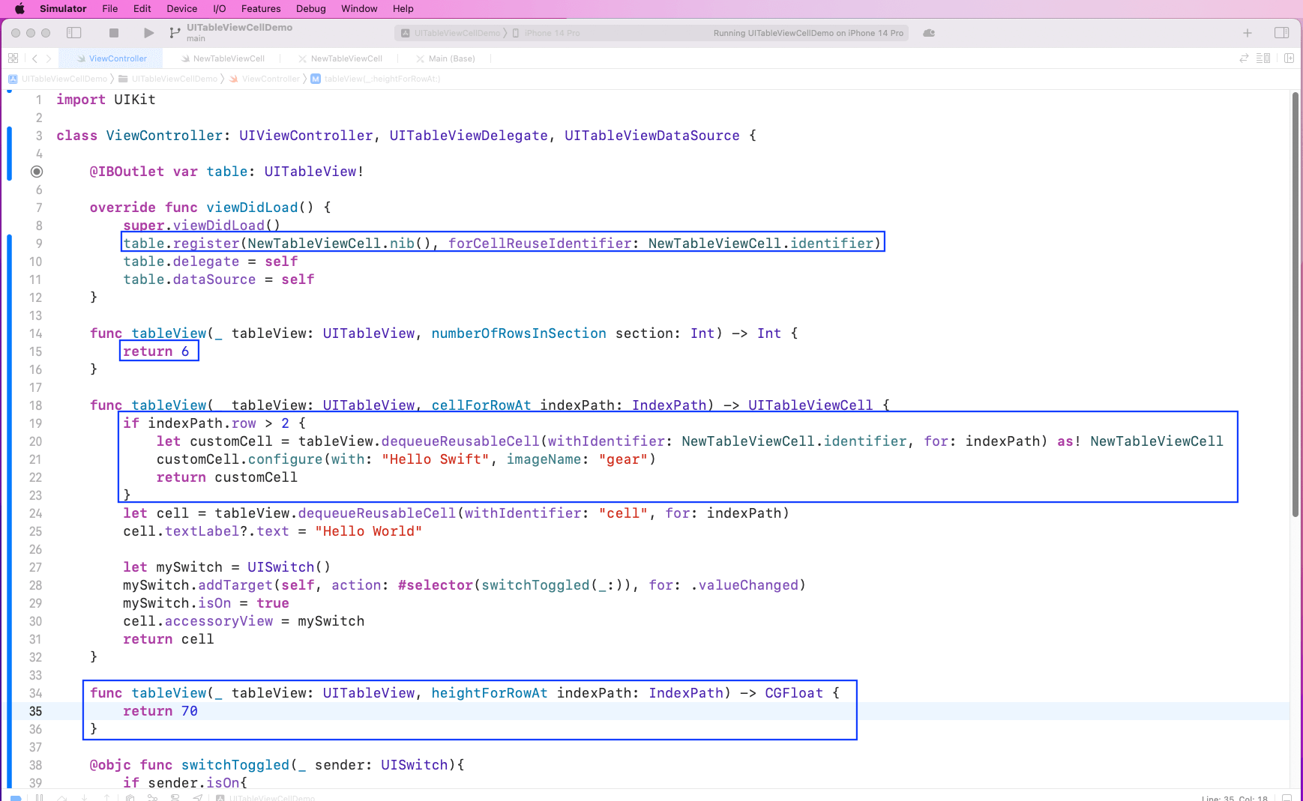
Task: Toggle the navigator sidebar icon
Action: click(73, 33)
